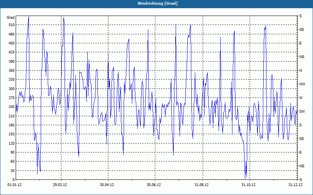Click the N compass label at the 360 gridline
This screenshot has width=313, height=195.
click(x=301, y=71)
